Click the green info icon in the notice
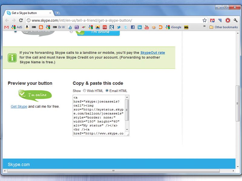This screenshot has width=242, height=181. [x=12, y=58]
